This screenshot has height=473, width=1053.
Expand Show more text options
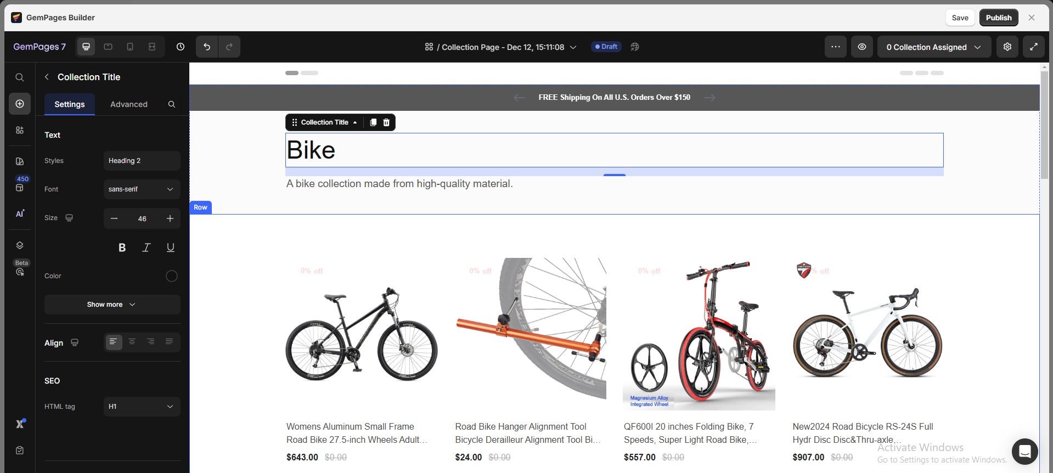[x=112, y=305]
